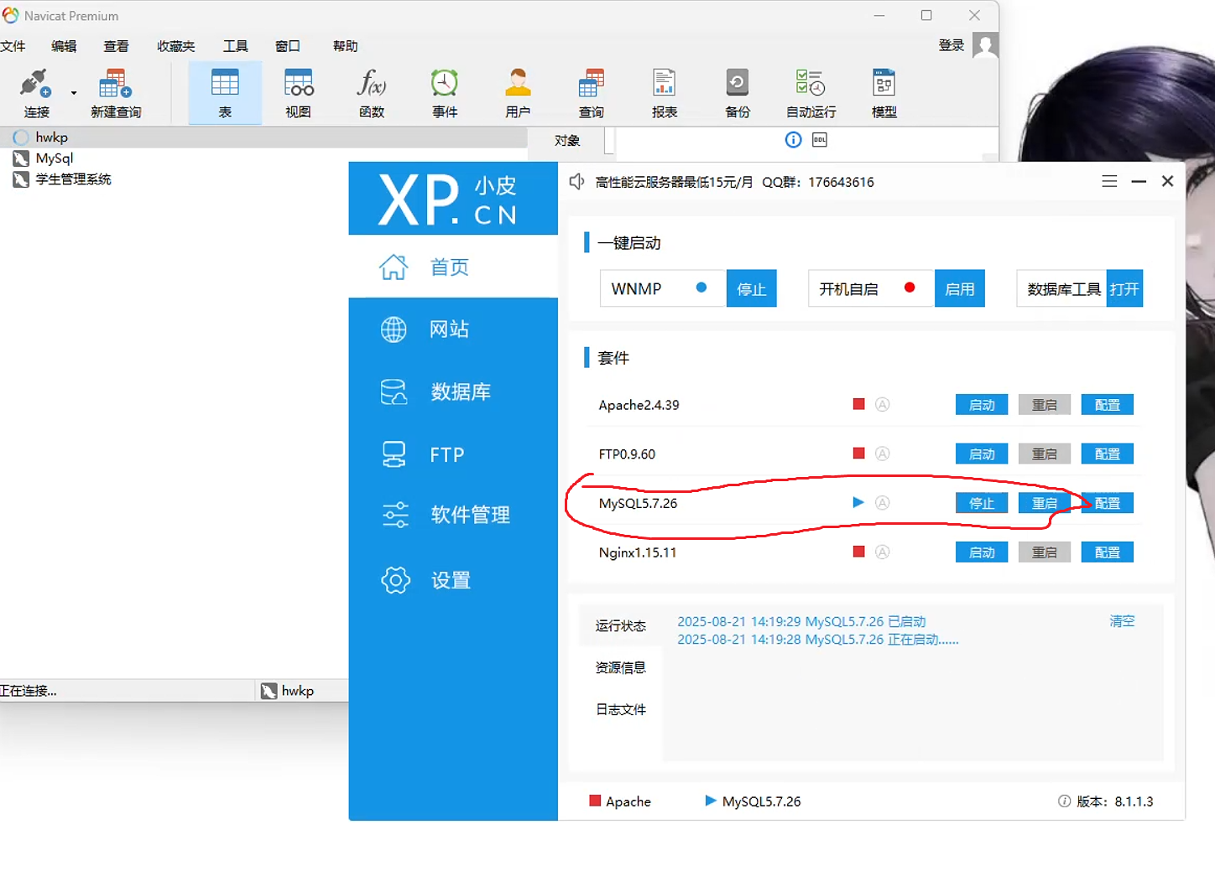Click the Nginx1.15.11 重启 button
Image resolution: width=1215 pixels, height=871 pixels.
click(1045, 552)
